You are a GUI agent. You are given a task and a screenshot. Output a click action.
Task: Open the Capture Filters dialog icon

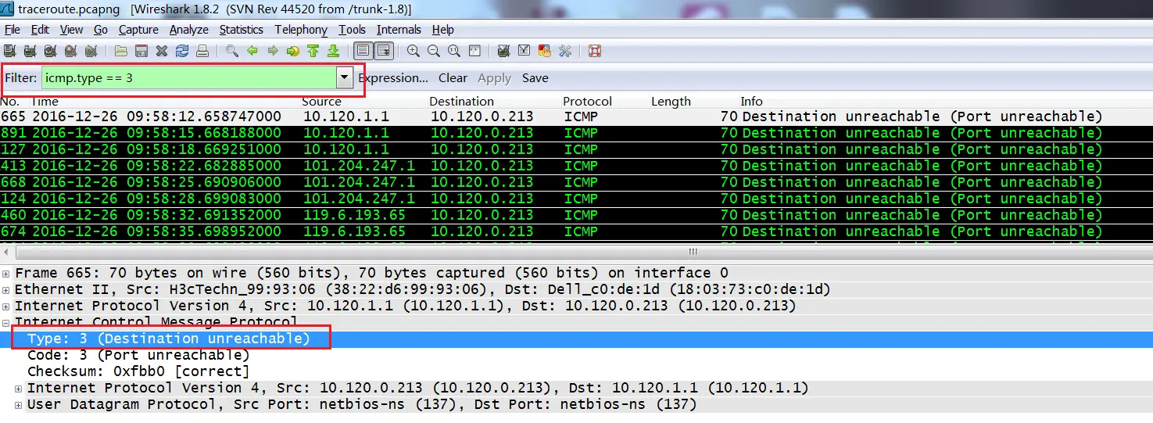[503, 51]
